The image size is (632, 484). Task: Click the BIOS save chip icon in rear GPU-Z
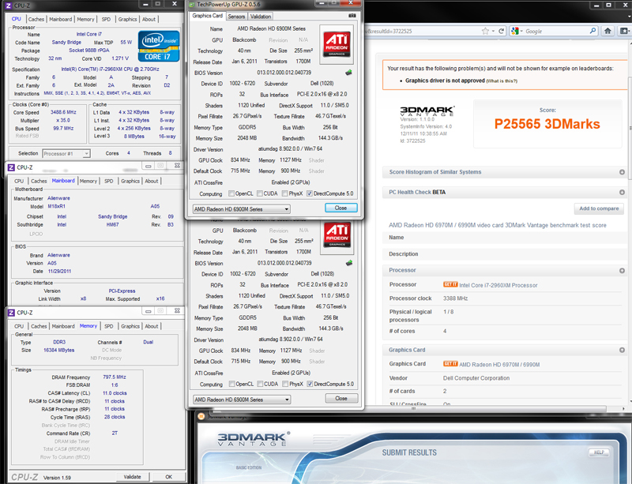[349, 263]
